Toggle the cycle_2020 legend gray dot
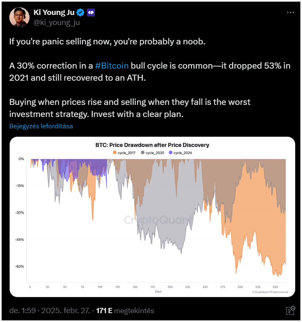The image size is (302, 322). [x=143, y=153]
